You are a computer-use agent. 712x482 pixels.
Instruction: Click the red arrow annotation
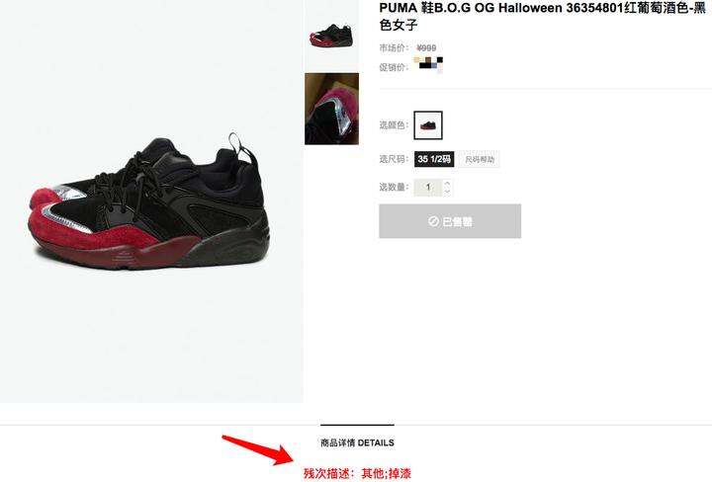259,449
